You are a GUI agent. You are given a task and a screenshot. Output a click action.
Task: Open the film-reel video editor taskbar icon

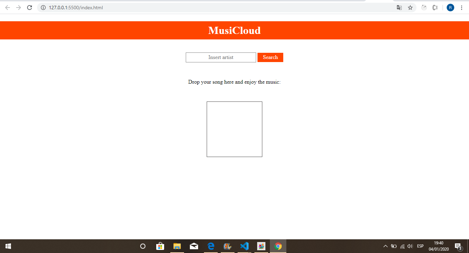point(228,246)
